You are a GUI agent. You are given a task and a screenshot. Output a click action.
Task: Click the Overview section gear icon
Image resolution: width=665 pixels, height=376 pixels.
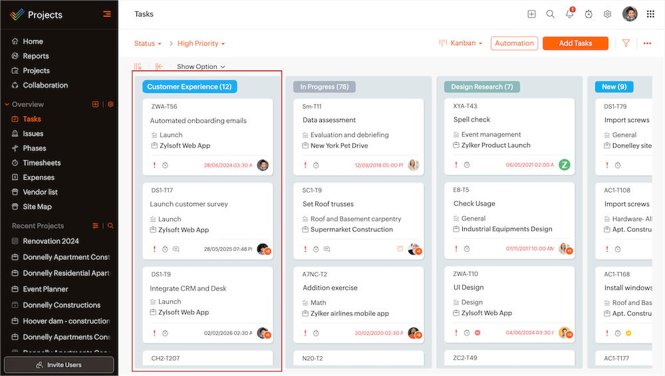111,104
